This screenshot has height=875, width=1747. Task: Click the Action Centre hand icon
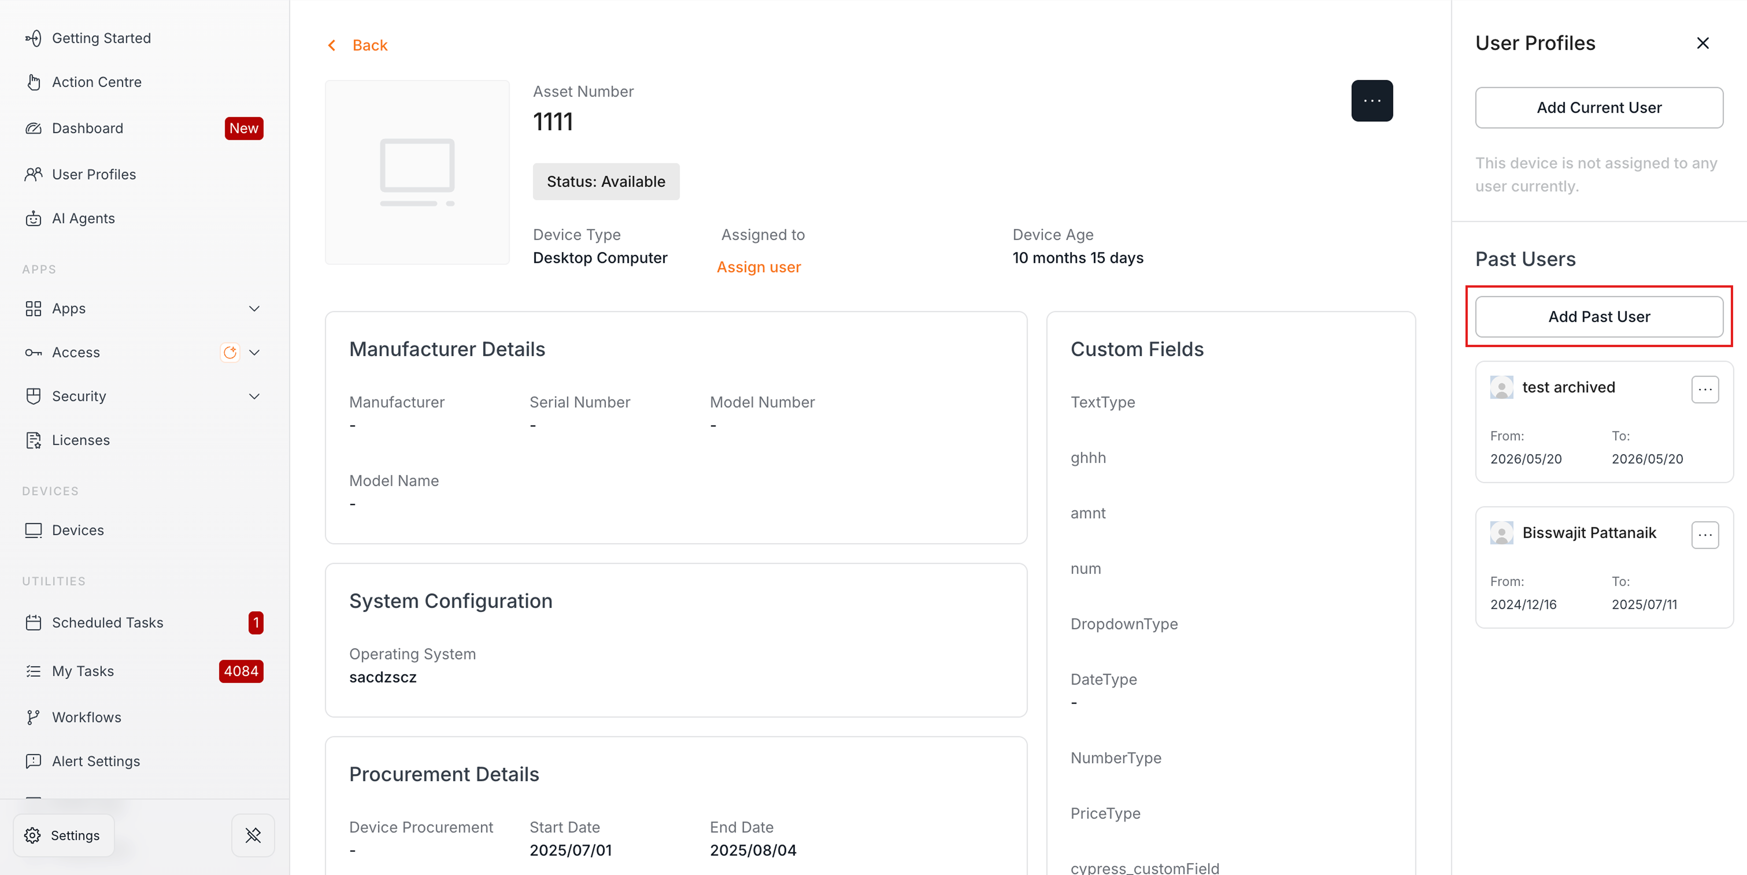click(x=33, y=82)
